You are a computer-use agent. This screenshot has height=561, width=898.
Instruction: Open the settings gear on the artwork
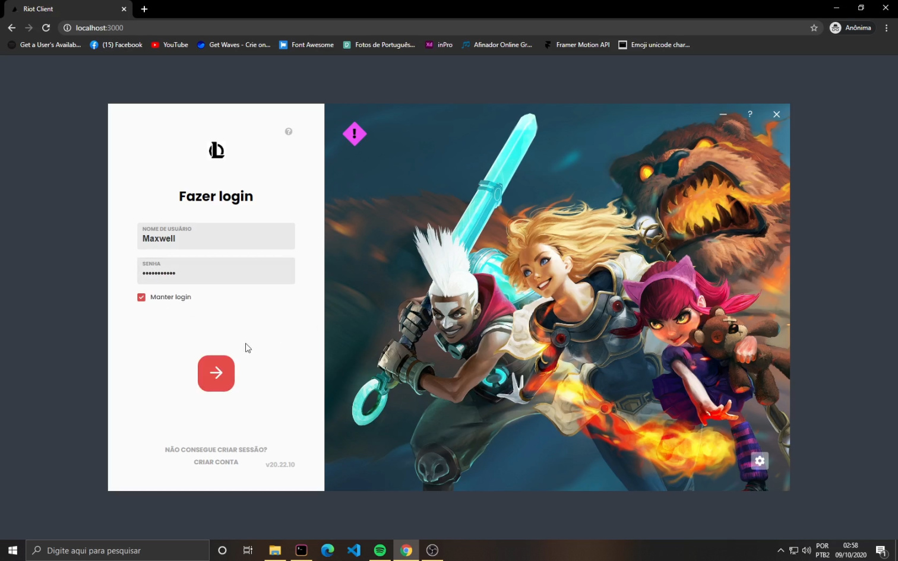(x=760, y=461)
